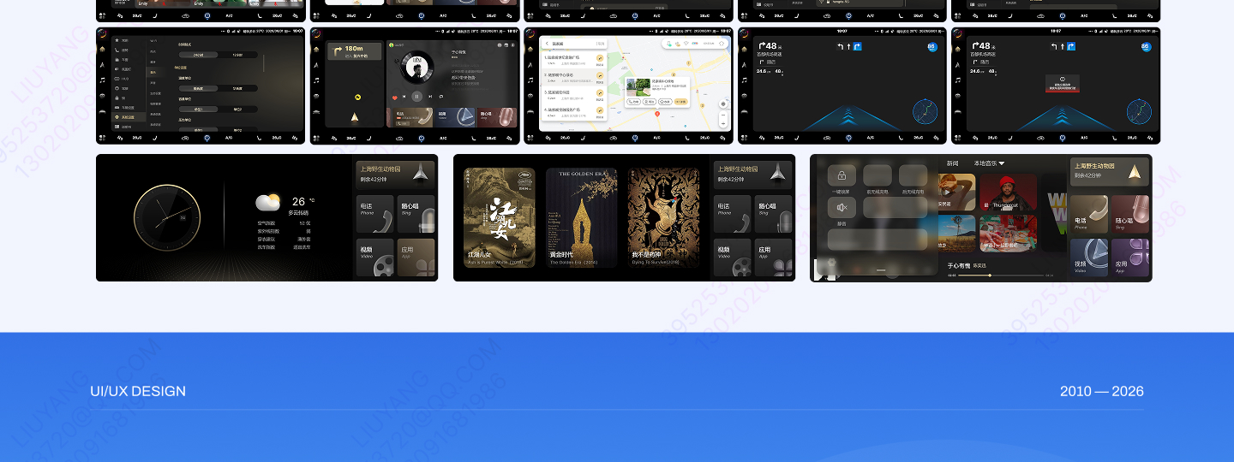Select the 江湖儿女 movie poster
1234x462 pixels.
pyautogui.click(x=499, y=217)
